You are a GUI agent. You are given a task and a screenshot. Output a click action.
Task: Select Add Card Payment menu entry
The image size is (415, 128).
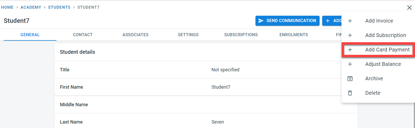coord(387,50)
